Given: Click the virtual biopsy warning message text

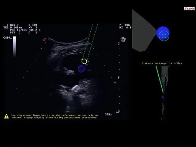Looking at the screenshot, I should click(54, 116).
